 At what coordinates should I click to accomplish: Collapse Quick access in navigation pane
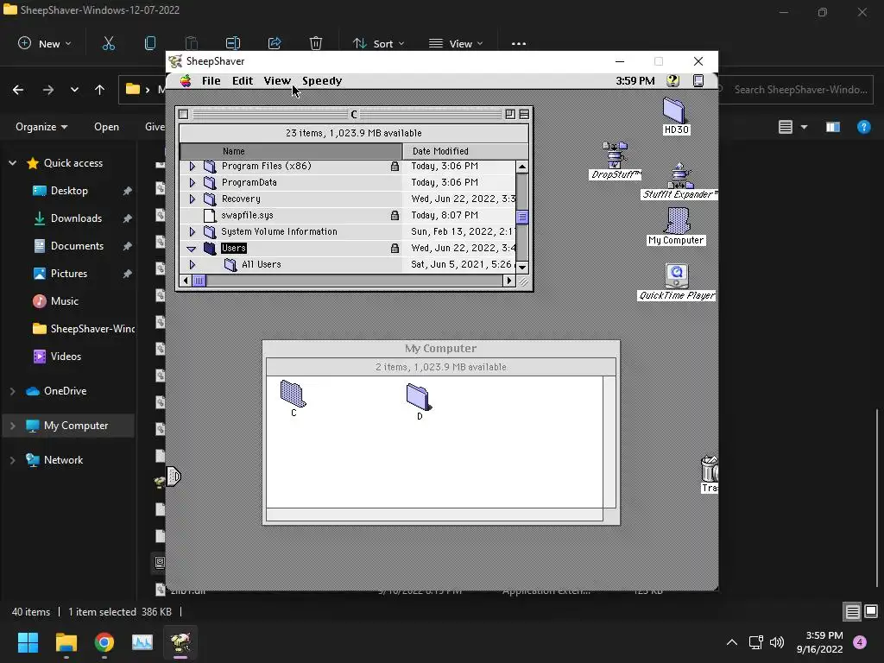12,163
